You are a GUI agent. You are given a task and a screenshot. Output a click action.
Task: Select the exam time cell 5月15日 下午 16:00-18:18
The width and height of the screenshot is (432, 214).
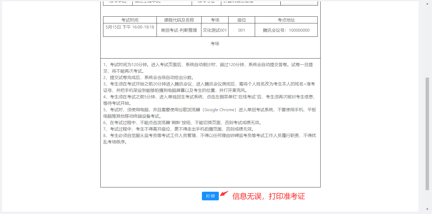point(130,27)
